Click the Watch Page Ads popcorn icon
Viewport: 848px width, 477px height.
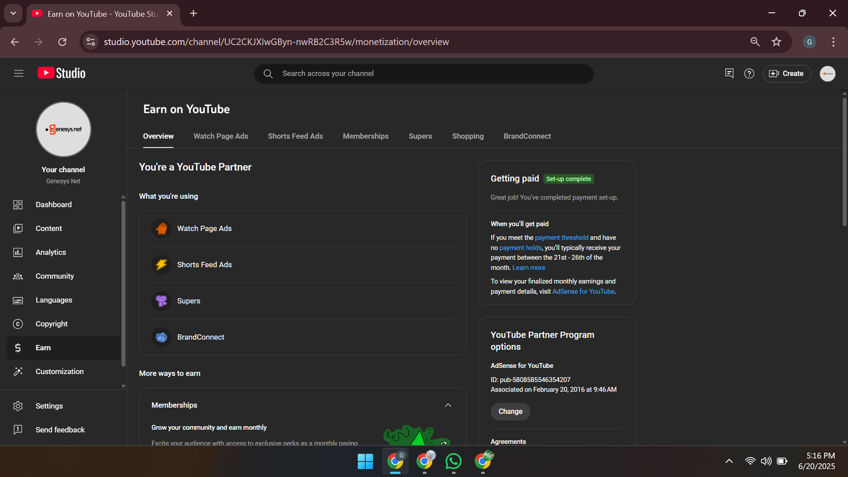pyautogui.click(x=162, y=228)
